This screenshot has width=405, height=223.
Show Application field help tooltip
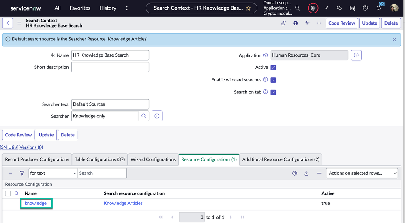click(265, 55)
